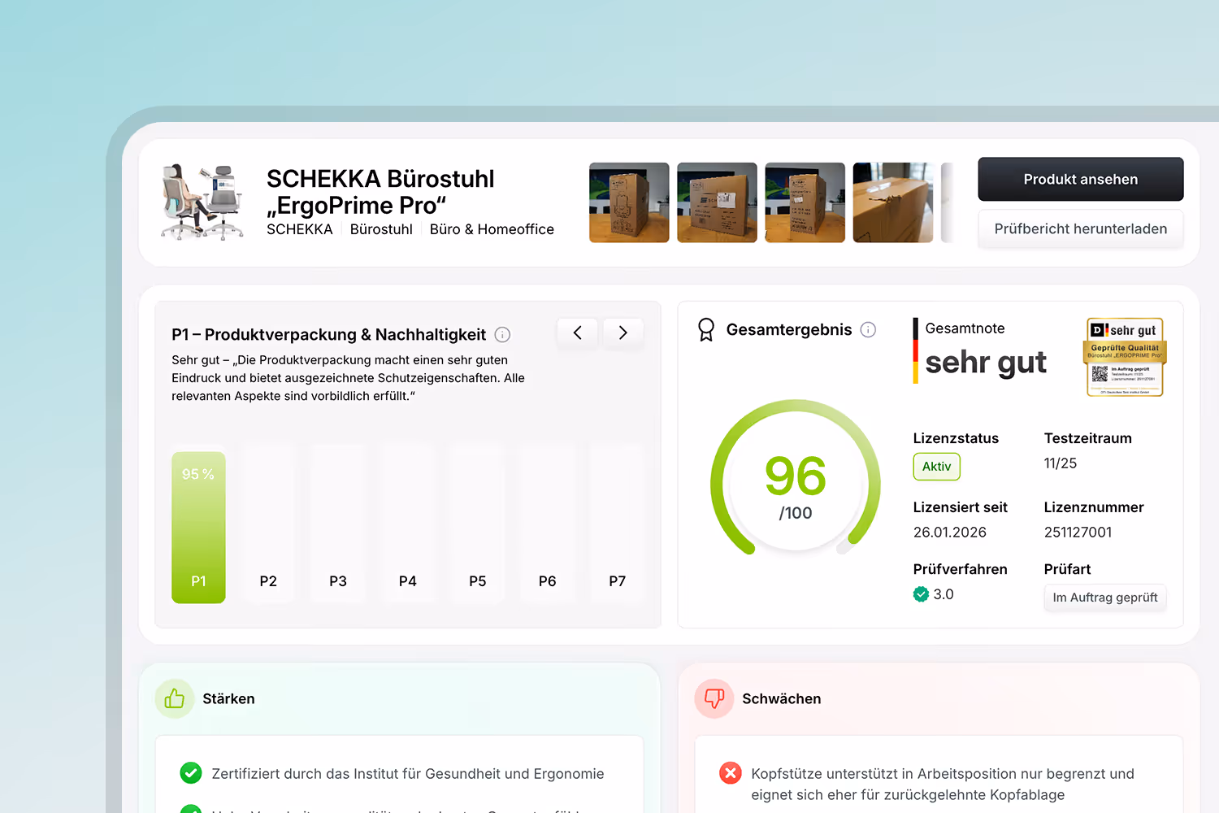Select the P5 category bar
Viewport: 1219px width, 813px height.
(478, 523)
